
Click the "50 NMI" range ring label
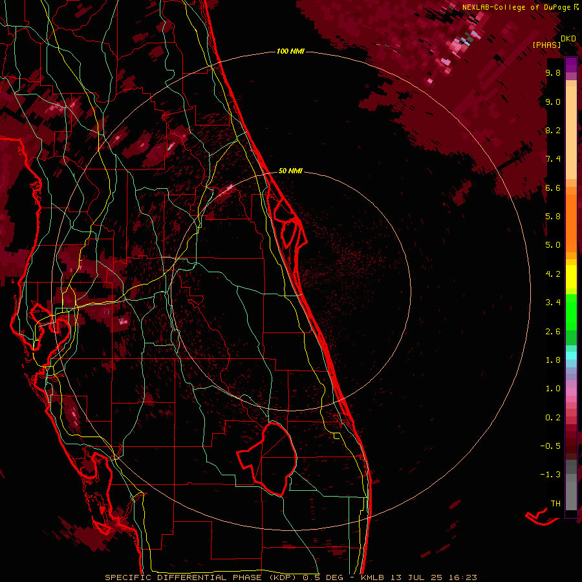tap(290, 171)
